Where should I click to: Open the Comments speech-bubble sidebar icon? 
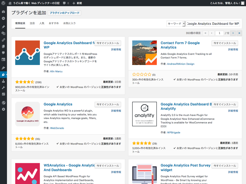[3, 53]
